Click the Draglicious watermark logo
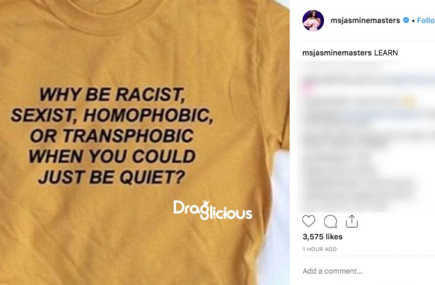The width and height of the screenshot is (435, 285). [x=213, y=211]
